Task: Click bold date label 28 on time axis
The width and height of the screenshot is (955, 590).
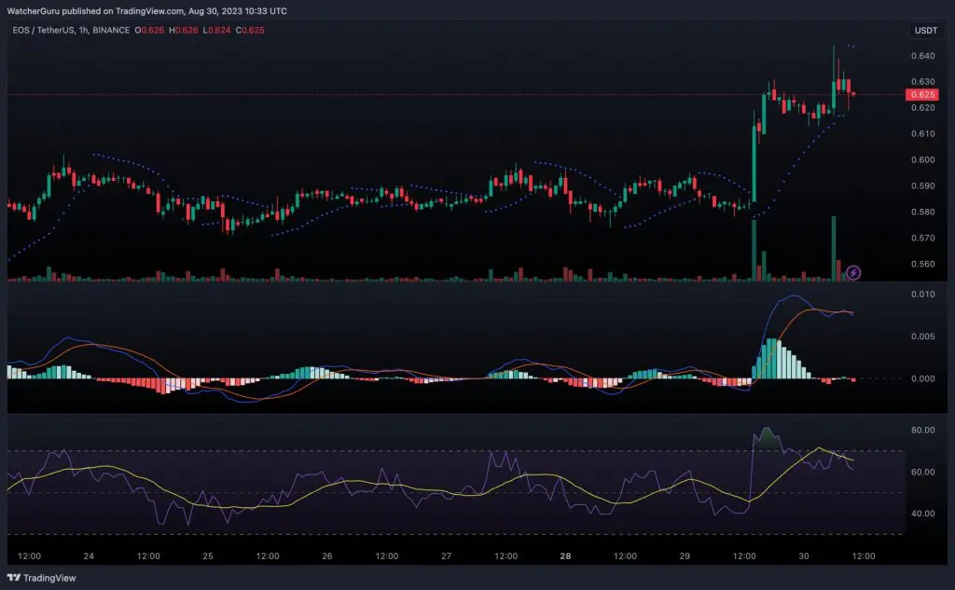Action: [565, 556]
